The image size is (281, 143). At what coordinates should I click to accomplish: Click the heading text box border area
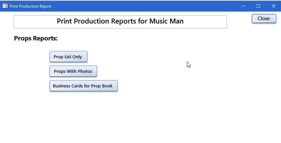pyautogui.click(x=120, y=22)
